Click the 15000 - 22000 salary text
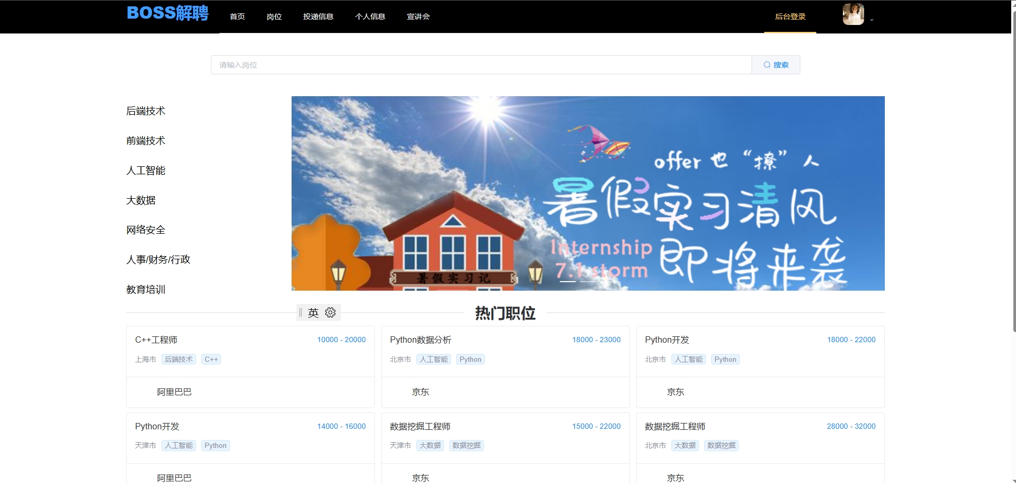This screenshot has width=1016, height=483. pyautogui.click(x=596, y=426)
